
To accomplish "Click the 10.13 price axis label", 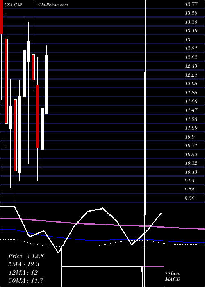I will point(191,172).
